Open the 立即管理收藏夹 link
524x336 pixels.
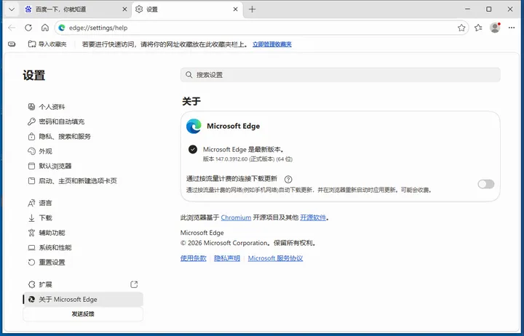point(272,44)
